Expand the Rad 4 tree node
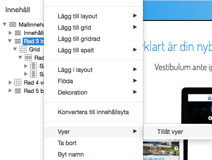 (x=10, y=82)
